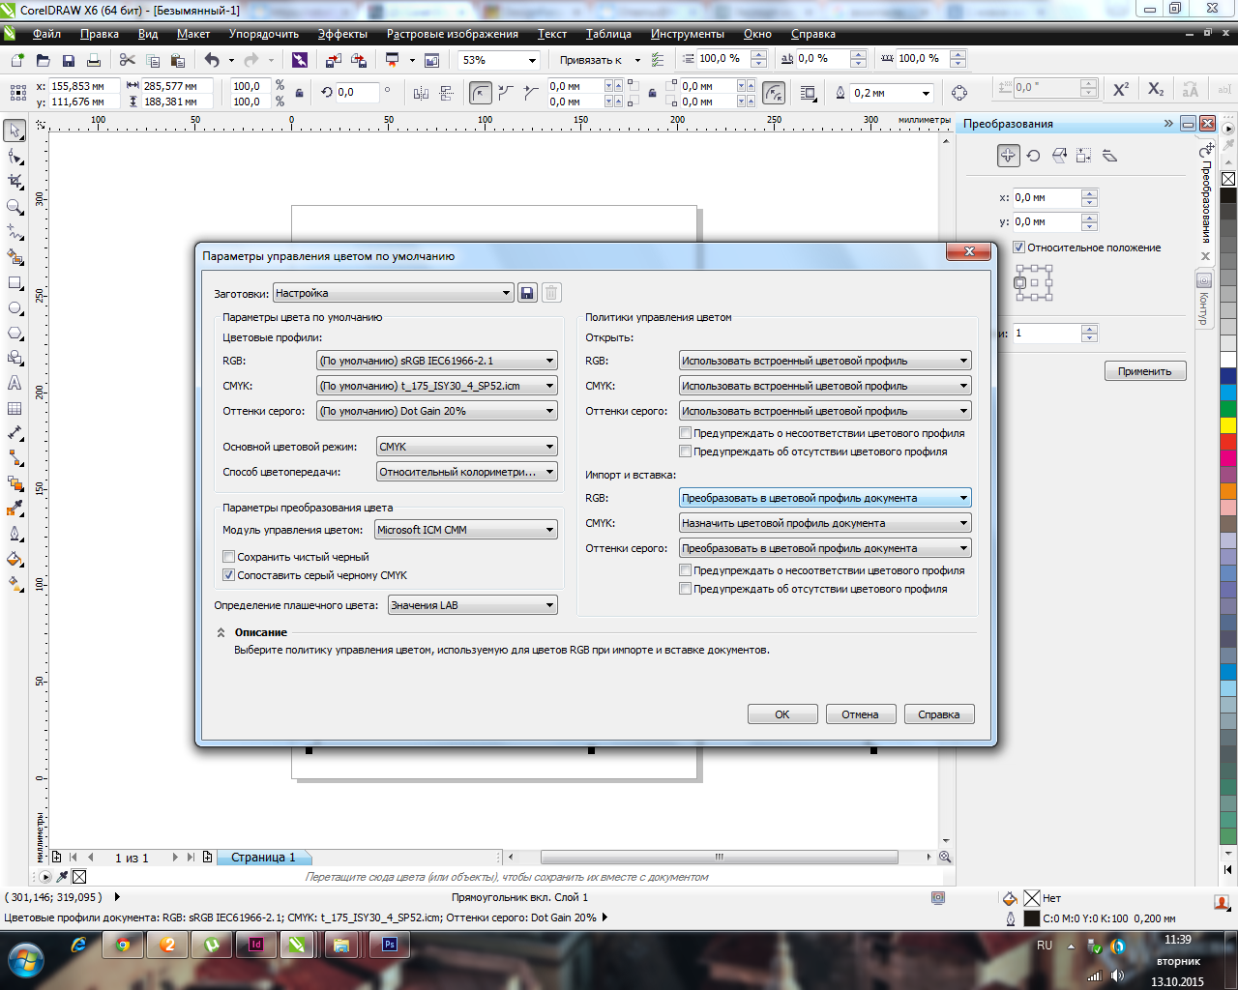The width and height of the screenshot is (1238, 990).
Task: Toggle 'Сопоставить серый черному CMYK' checkbox
Action: pos(228,575)
